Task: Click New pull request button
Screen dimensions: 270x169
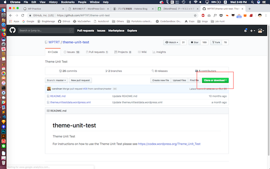Action: coord(81,80)
